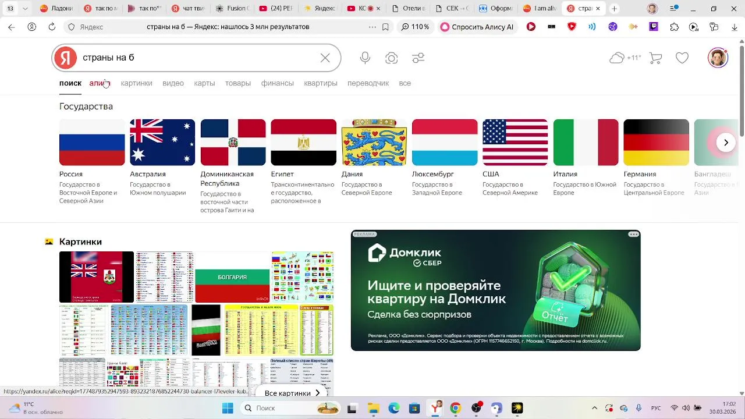Open Дания flag card
745x419 pixels.
pos(374,158)
